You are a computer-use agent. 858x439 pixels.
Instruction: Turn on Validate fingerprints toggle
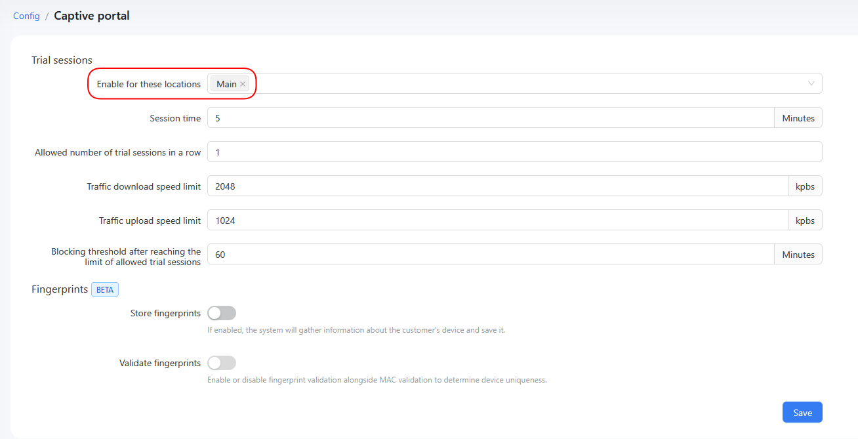pos(222,363)
